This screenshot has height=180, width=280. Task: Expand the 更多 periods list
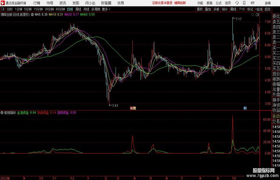pyautogui.click(x=106, y=9)
